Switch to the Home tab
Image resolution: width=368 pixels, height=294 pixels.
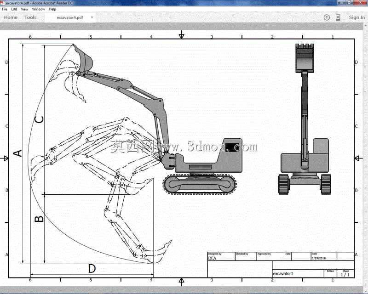coord(11,17)
